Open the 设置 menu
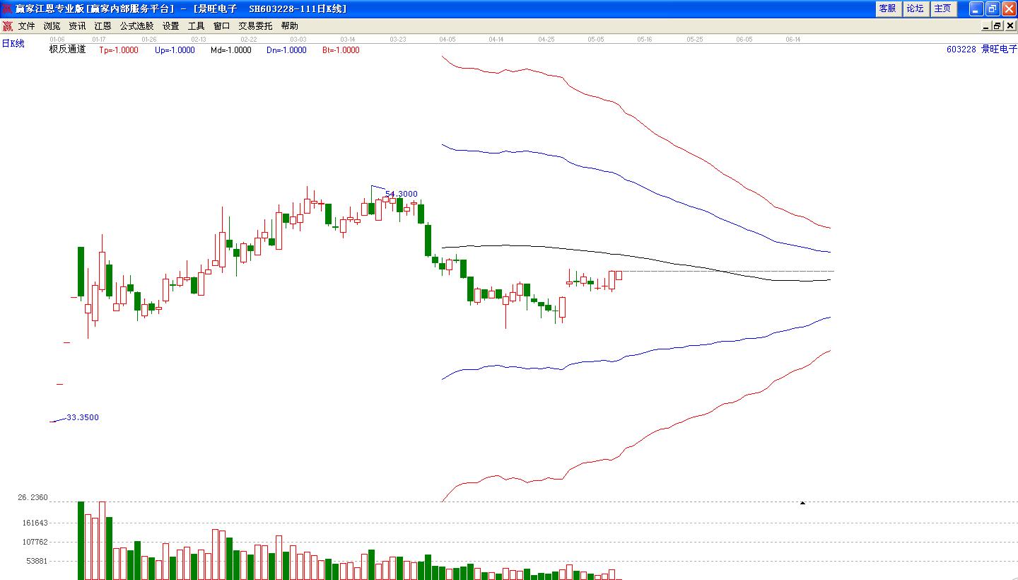Viewport: 1018px width, 580px height. [171, 26]
